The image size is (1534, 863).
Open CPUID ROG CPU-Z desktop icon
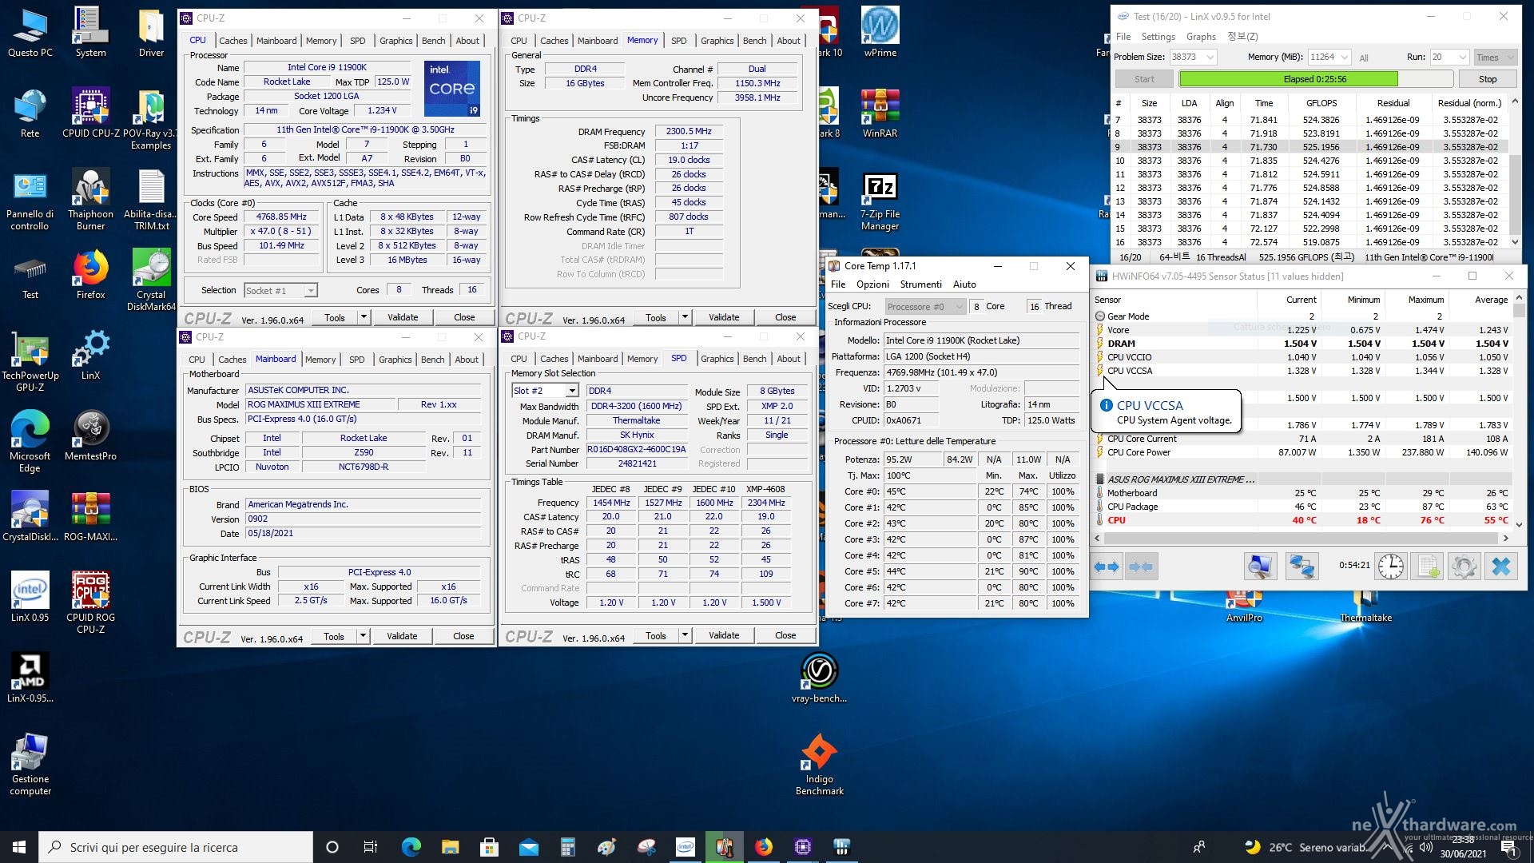tap(90, 603)
